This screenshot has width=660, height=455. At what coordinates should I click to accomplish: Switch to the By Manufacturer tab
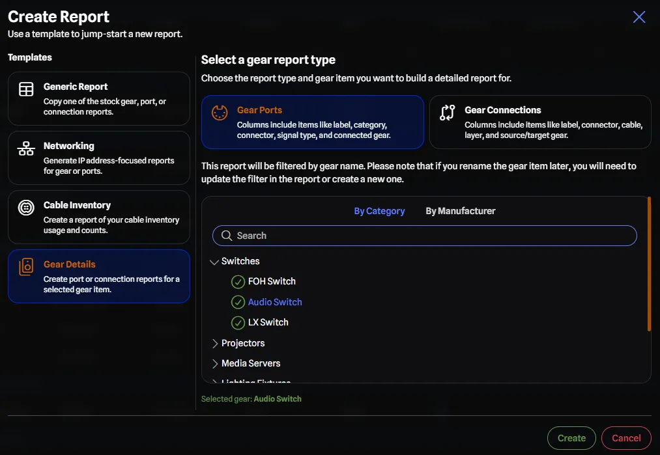460,211
